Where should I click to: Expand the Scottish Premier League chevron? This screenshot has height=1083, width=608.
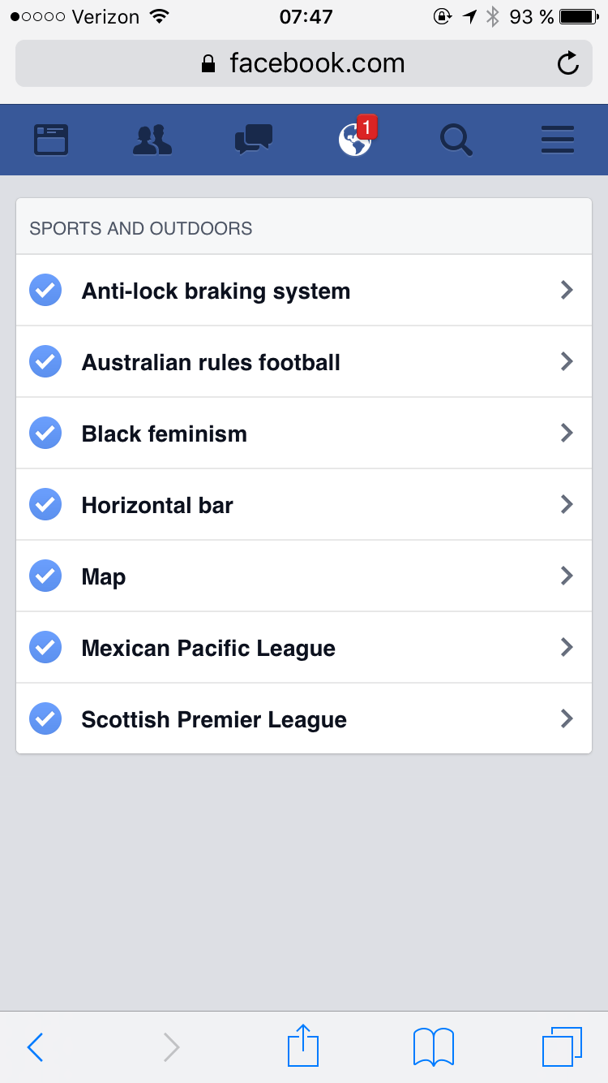coord(567,718)
